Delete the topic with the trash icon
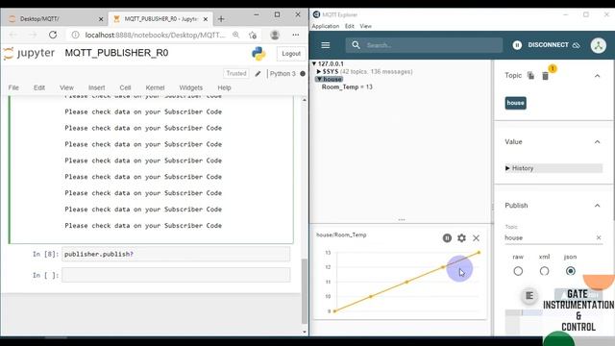The height and width of the screenshot is (346, 615). pos(545,76)
